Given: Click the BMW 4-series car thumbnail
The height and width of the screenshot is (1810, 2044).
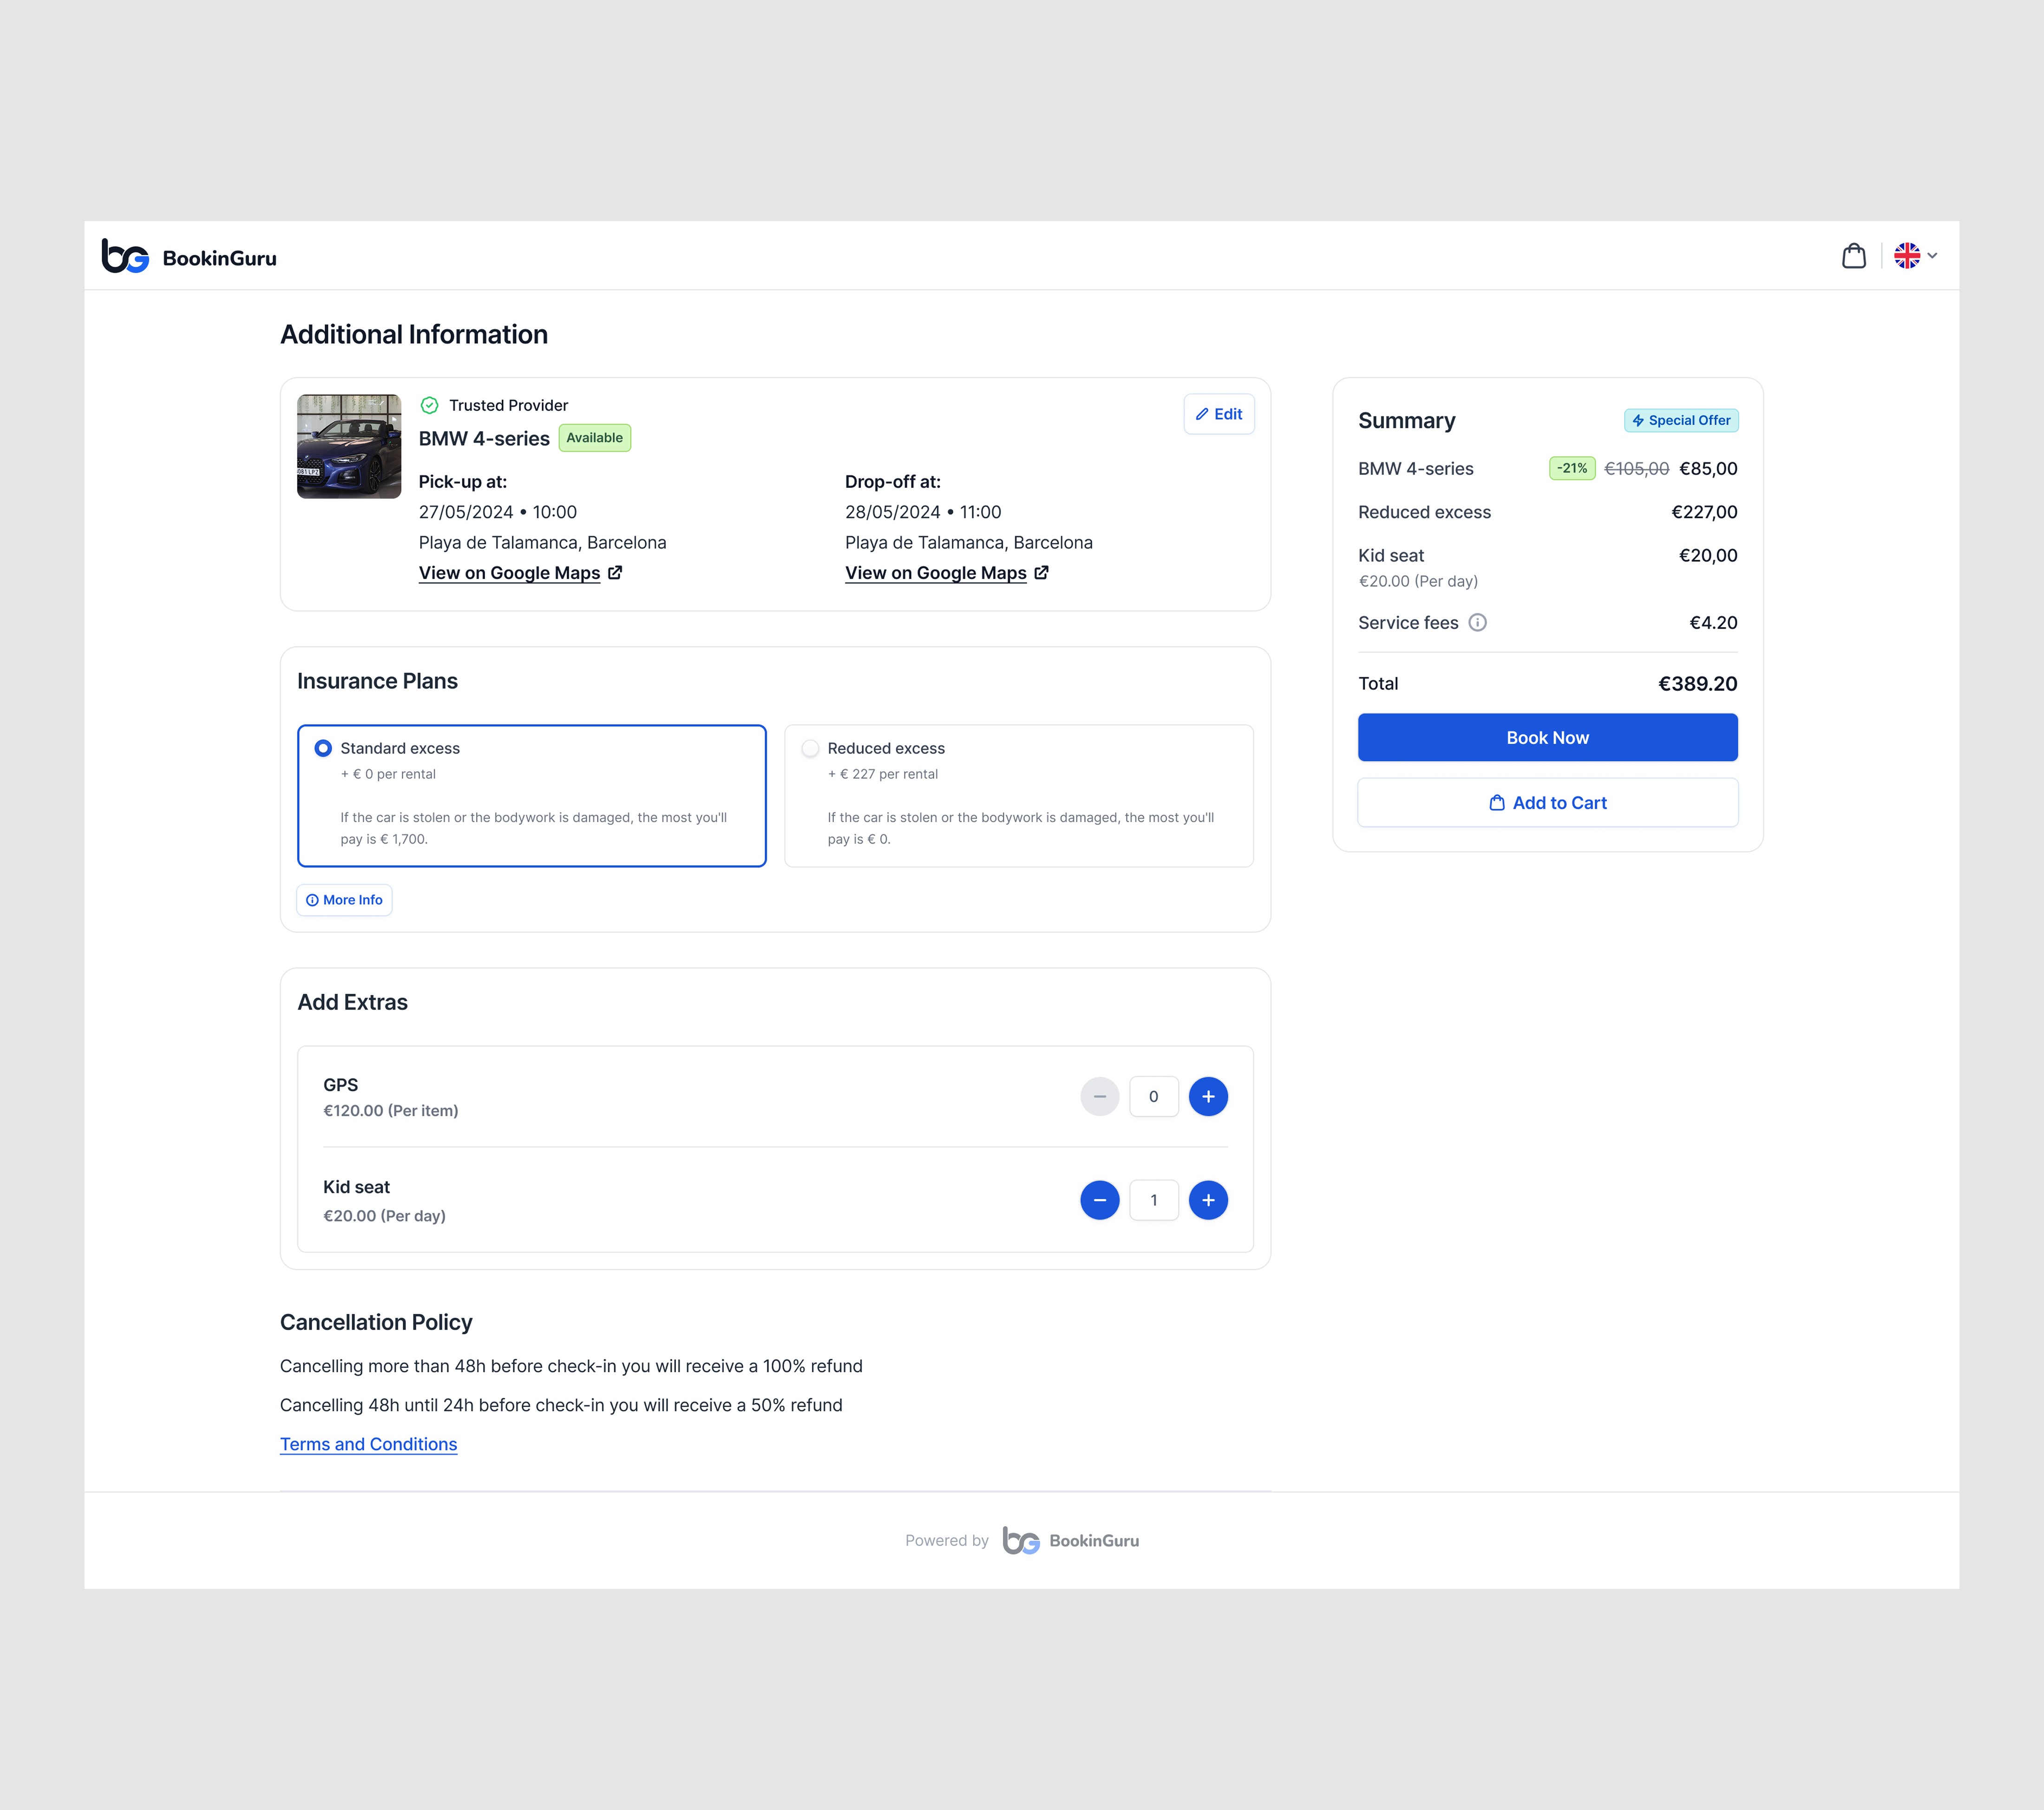Looking at the screenshot, I should (x=349, y=446).
